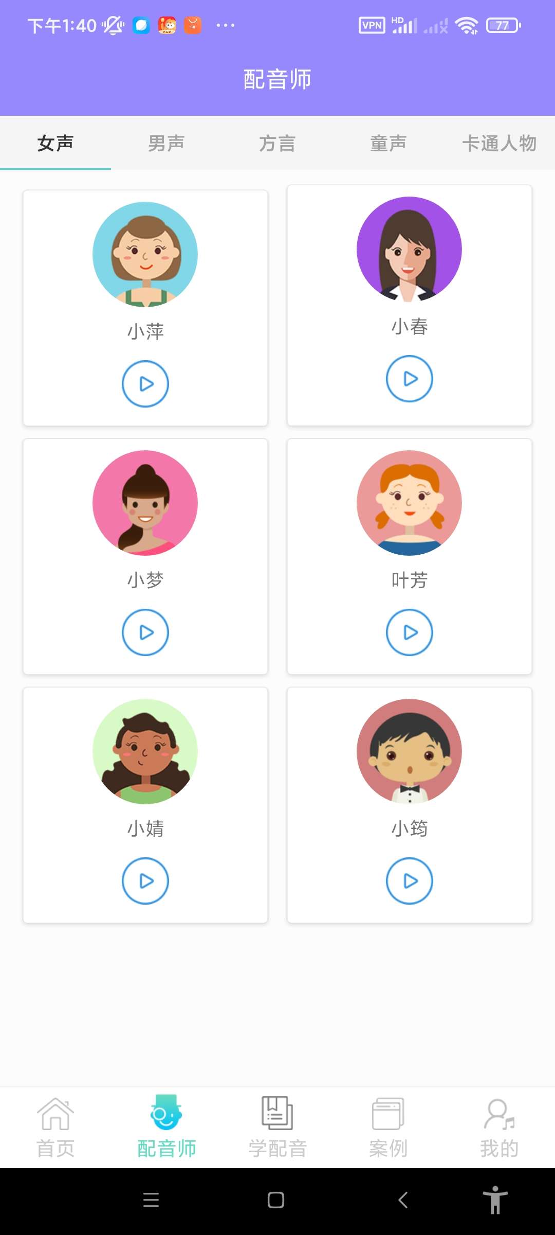Tap Android back navigation arrow
Viewport: 555px width, 1235px height.
pos(403,1200)
